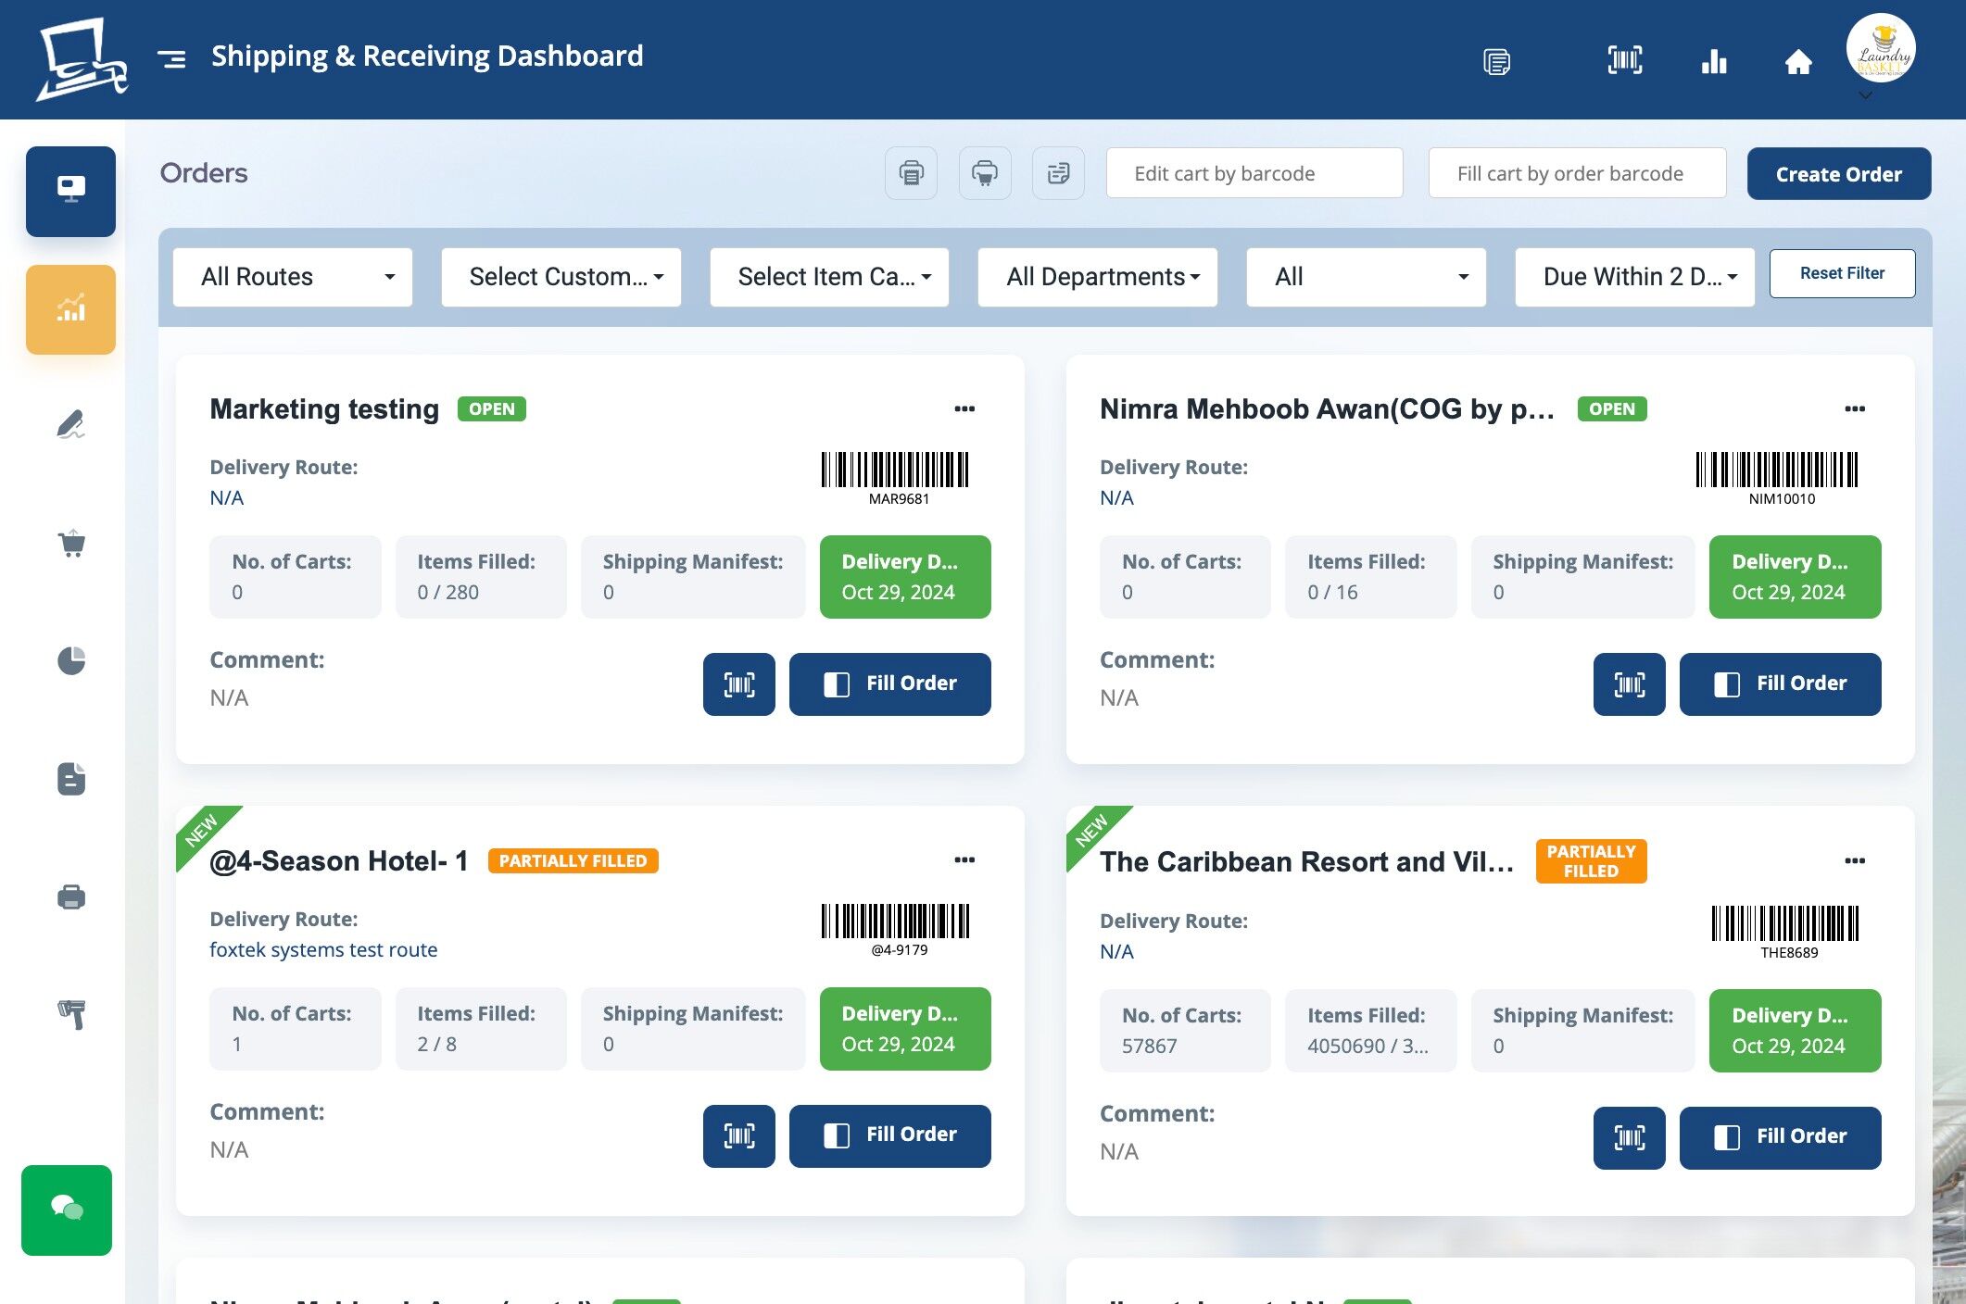Select the monitor dashboard sidebar tab
The width and height of the screenshot is (1966, 1304).
[x=71, y=191]
